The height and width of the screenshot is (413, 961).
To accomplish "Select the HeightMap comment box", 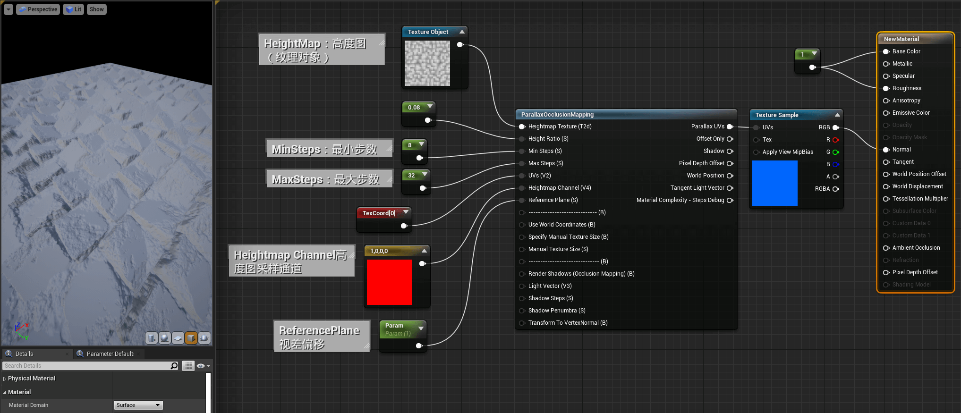I will pyautogui.click(x=322, y=49).
